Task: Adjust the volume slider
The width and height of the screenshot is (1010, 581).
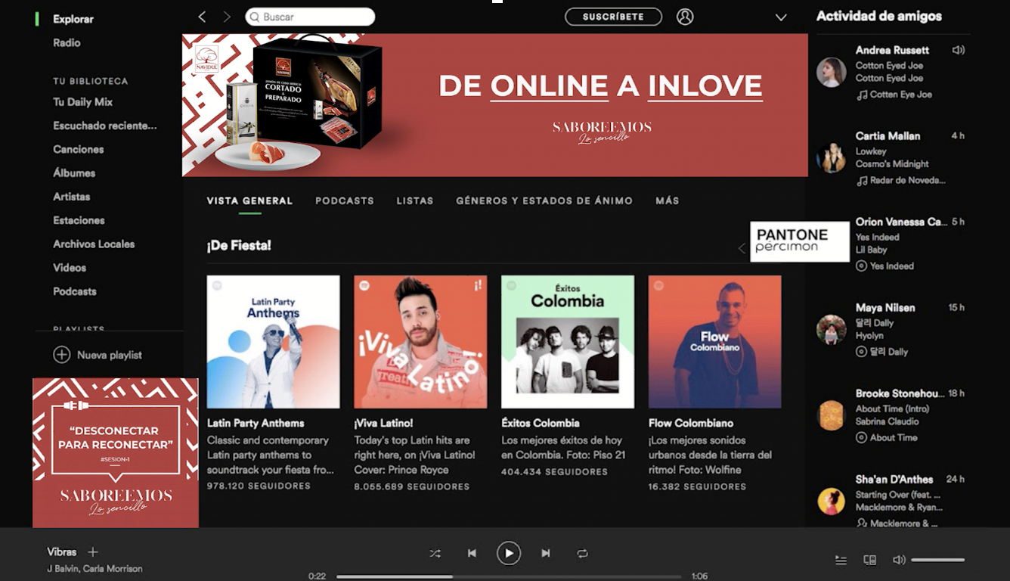Action: (x=937, y=560)
